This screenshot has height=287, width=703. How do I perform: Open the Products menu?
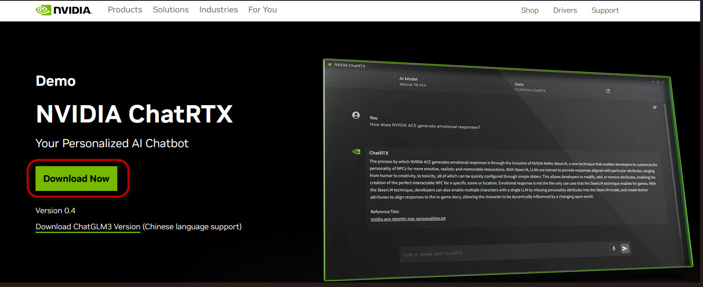(x=125, y=10)
